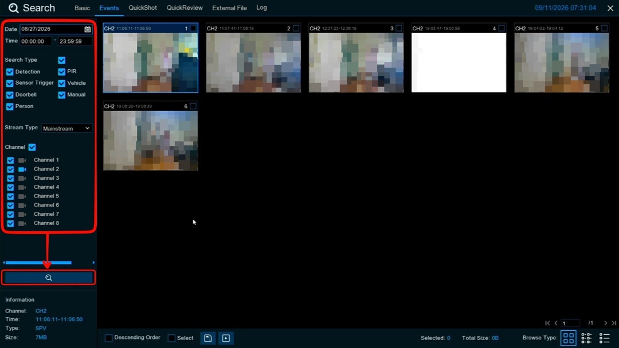The width and height of the screenshot is (619, 348).
Task: Open event thumbnail 12:37:23-12:38:15
Action: pyautogui.click(x=356, y=62)
